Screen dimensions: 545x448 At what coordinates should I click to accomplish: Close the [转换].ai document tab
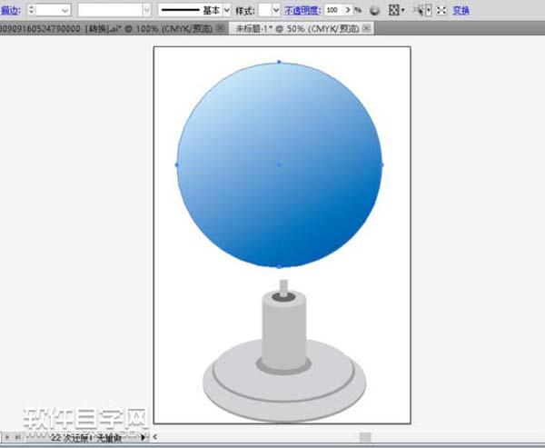click(x=221, y=28)
